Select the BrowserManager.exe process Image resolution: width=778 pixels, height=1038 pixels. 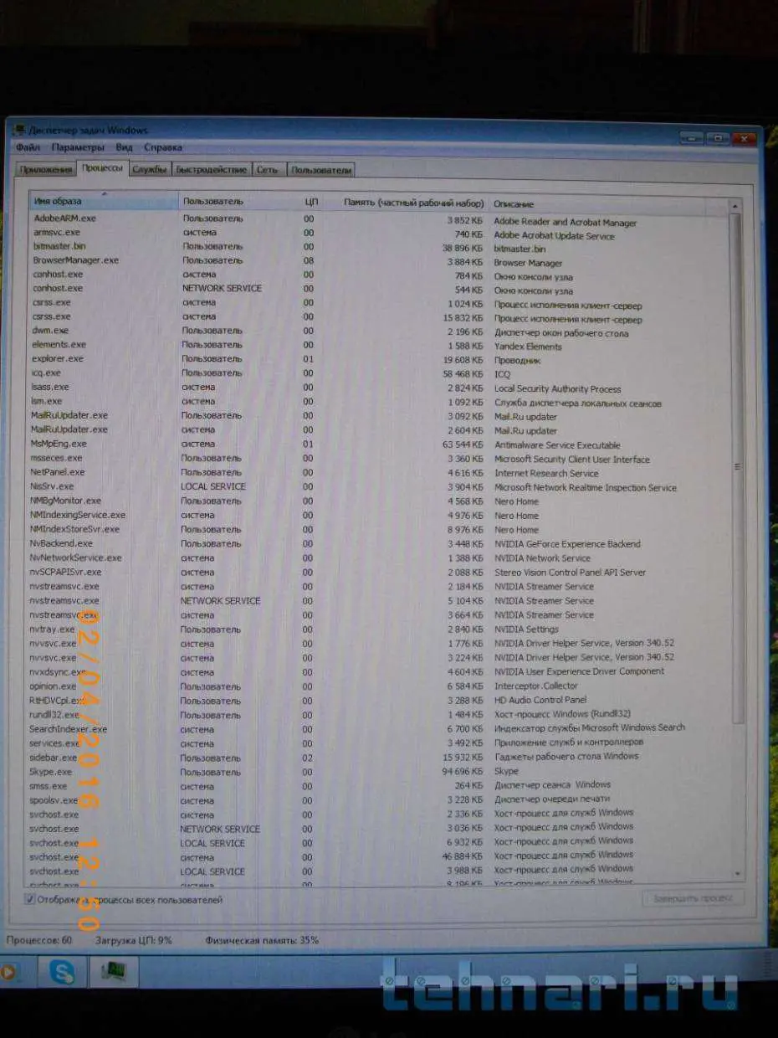tap(379, 260)
